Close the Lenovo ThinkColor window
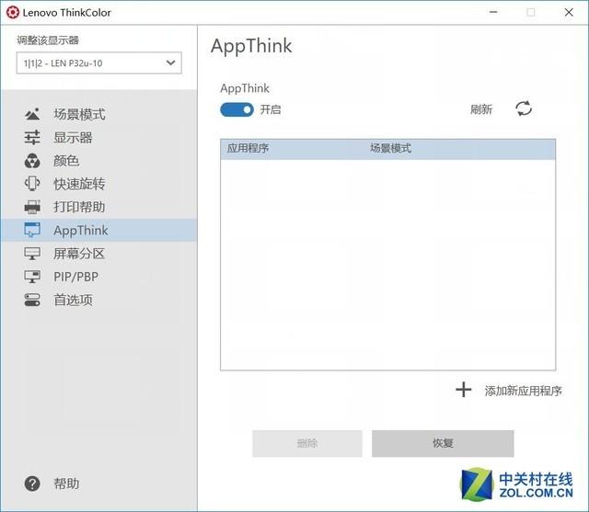This screenshot has height=512, width=589. click(569, 12)
